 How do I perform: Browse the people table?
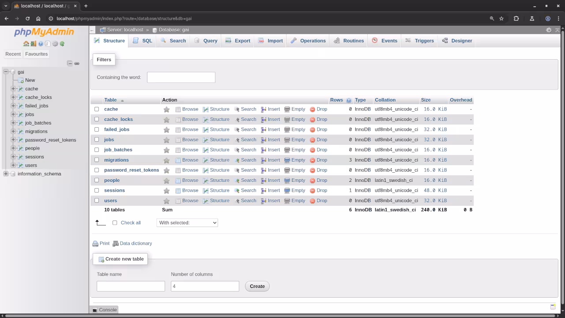[187, 180]
